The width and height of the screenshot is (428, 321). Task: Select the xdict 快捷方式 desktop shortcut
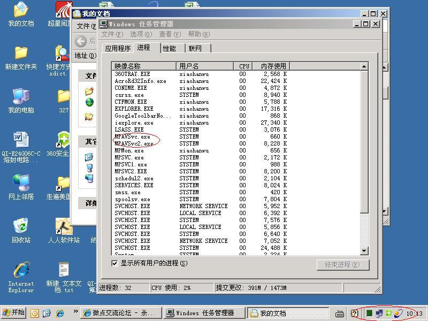(58, 60)
